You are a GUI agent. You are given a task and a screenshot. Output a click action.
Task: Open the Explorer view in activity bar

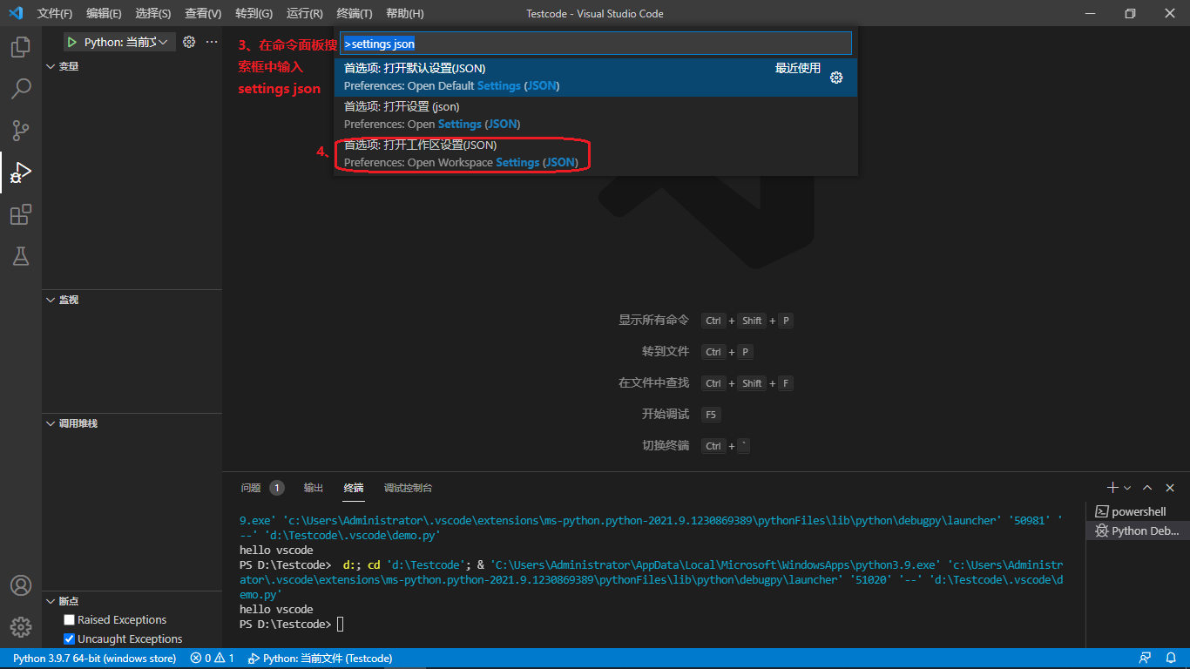(21, 47)
